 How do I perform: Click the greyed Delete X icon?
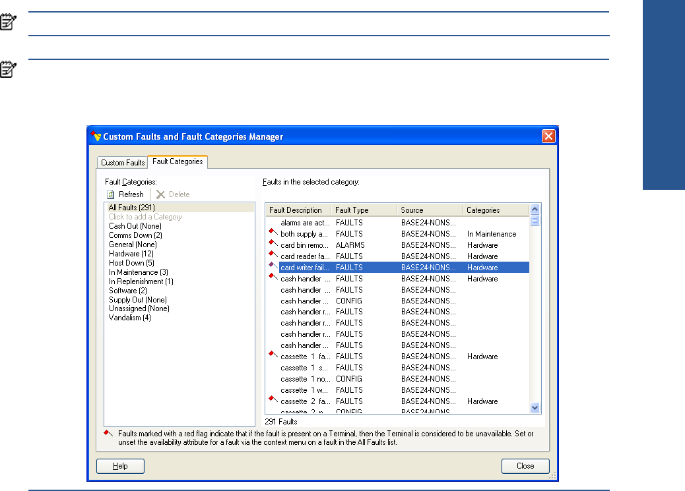160,194
